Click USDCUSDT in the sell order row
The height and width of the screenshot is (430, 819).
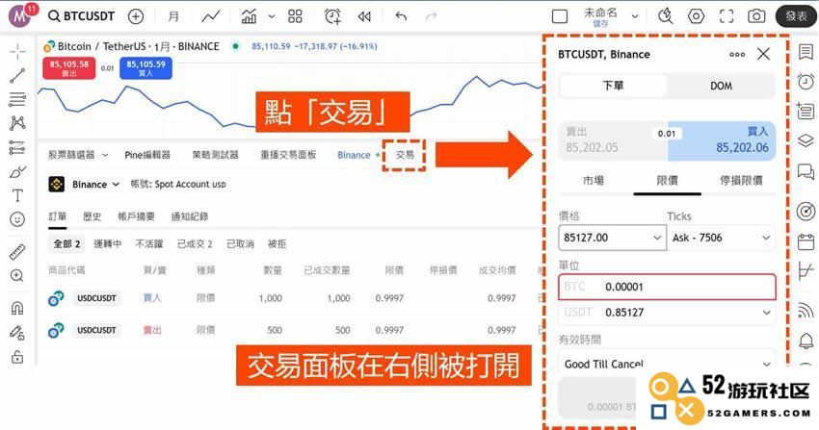point(96,331)
